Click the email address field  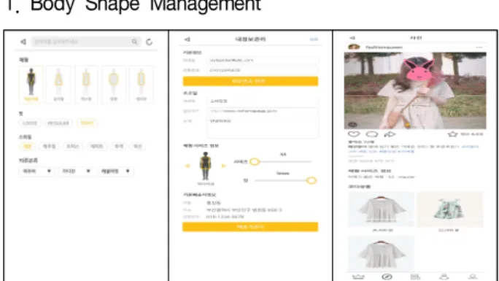point(263,60)
